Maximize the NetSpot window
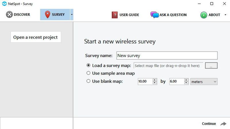230x129 pixels. tap(212, 4)
